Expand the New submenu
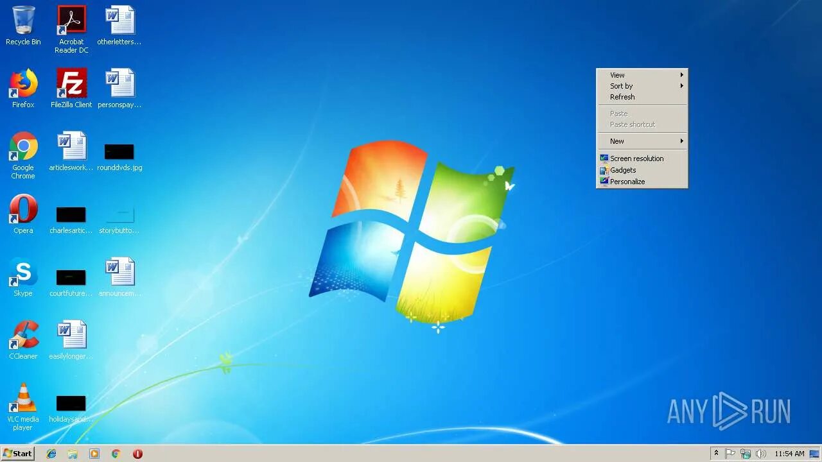This screenshot has height=462, width=822. [616, 141]
